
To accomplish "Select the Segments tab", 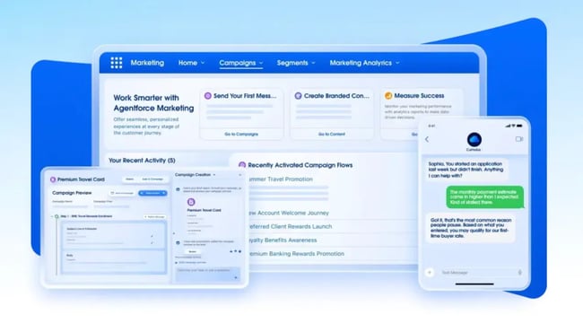I will (292, 63).
